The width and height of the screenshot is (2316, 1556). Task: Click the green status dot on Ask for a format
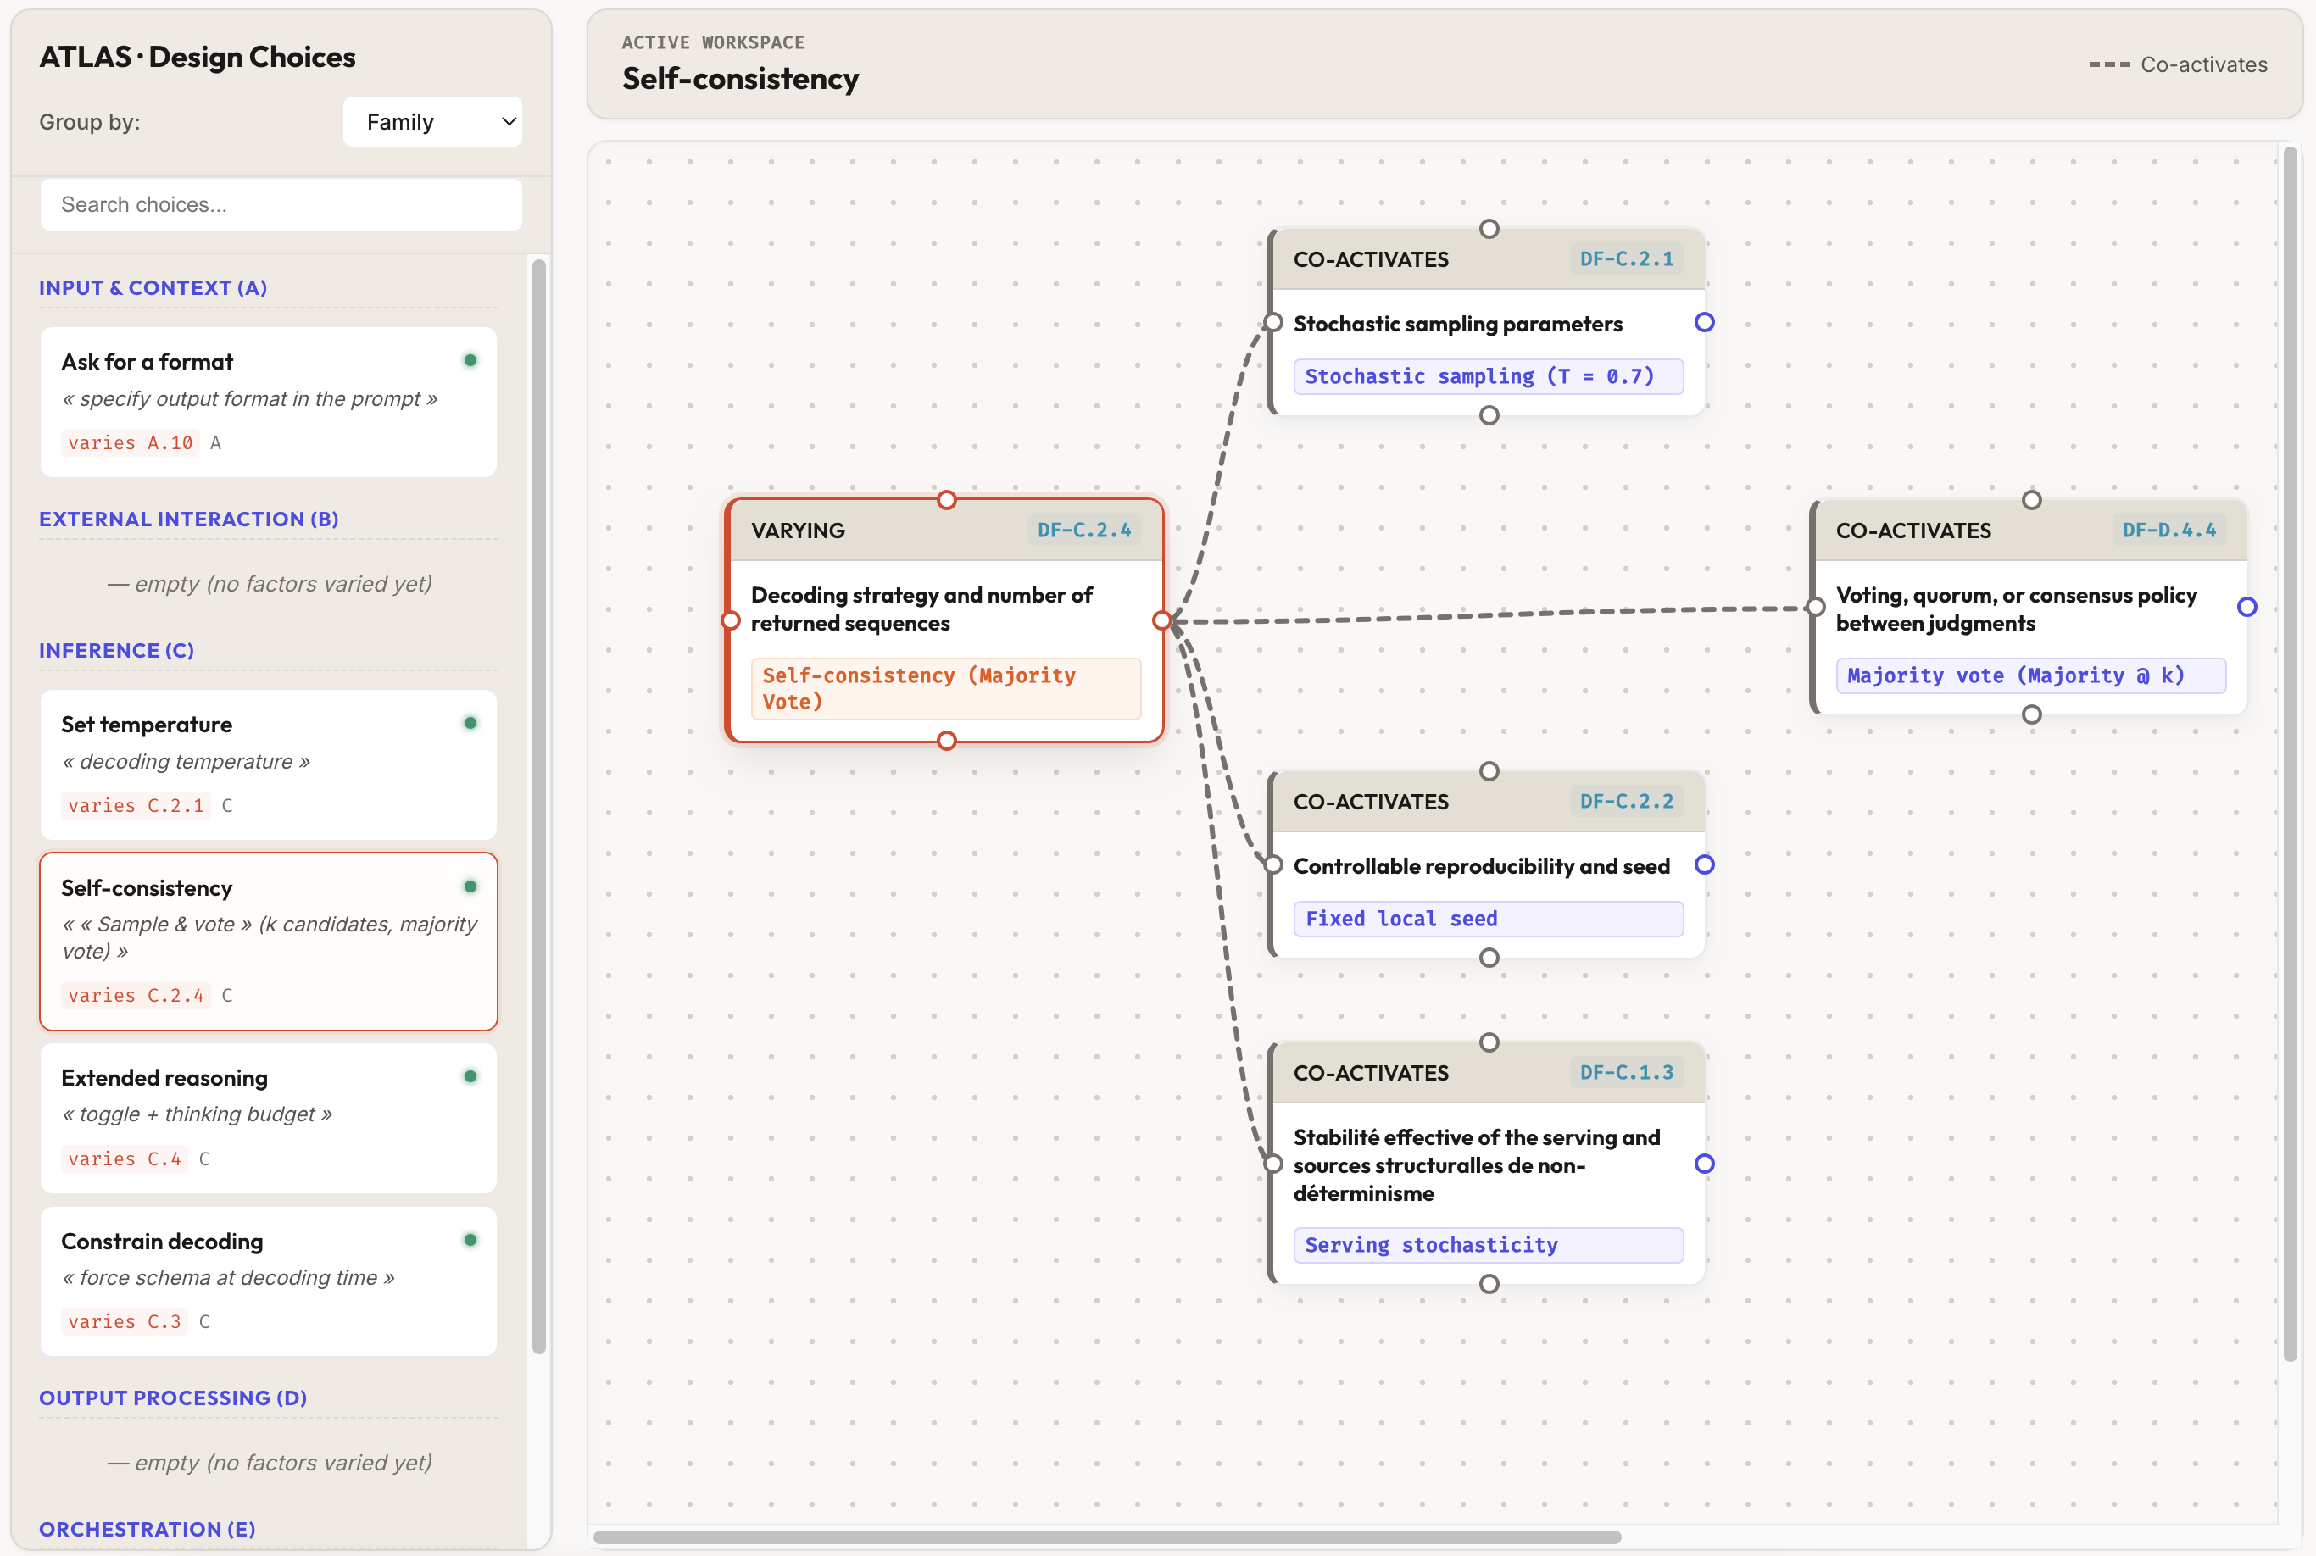point(470,360)
